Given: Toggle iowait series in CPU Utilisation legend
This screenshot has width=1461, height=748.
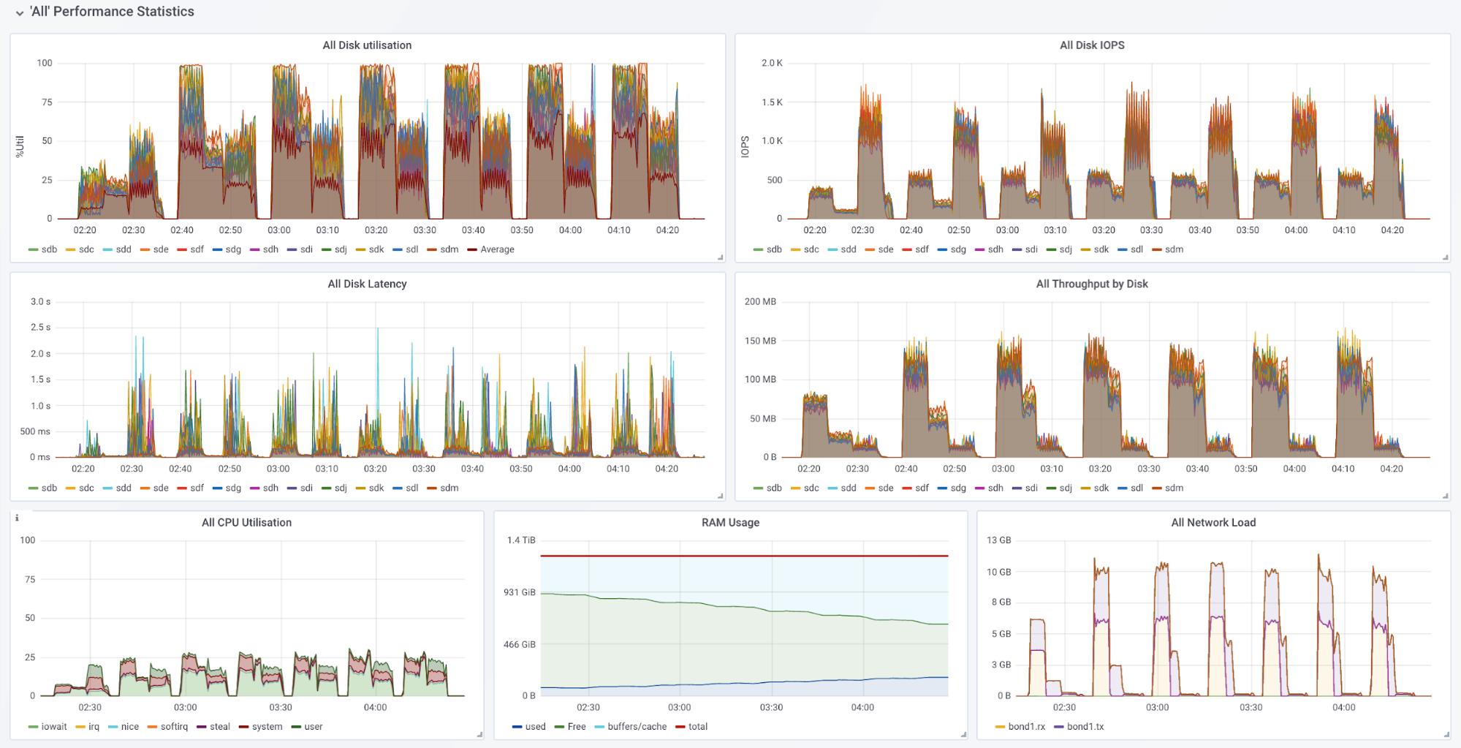Looking at the screenshot, I should click(53, 727).
